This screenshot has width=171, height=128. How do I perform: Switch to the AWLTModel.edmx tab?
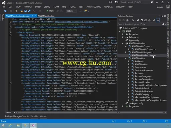point(46,16)
